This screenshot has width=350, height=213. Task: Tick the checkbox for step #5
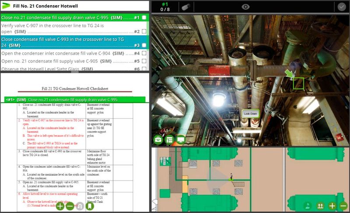pyautogui.click(x=144, y=61)
